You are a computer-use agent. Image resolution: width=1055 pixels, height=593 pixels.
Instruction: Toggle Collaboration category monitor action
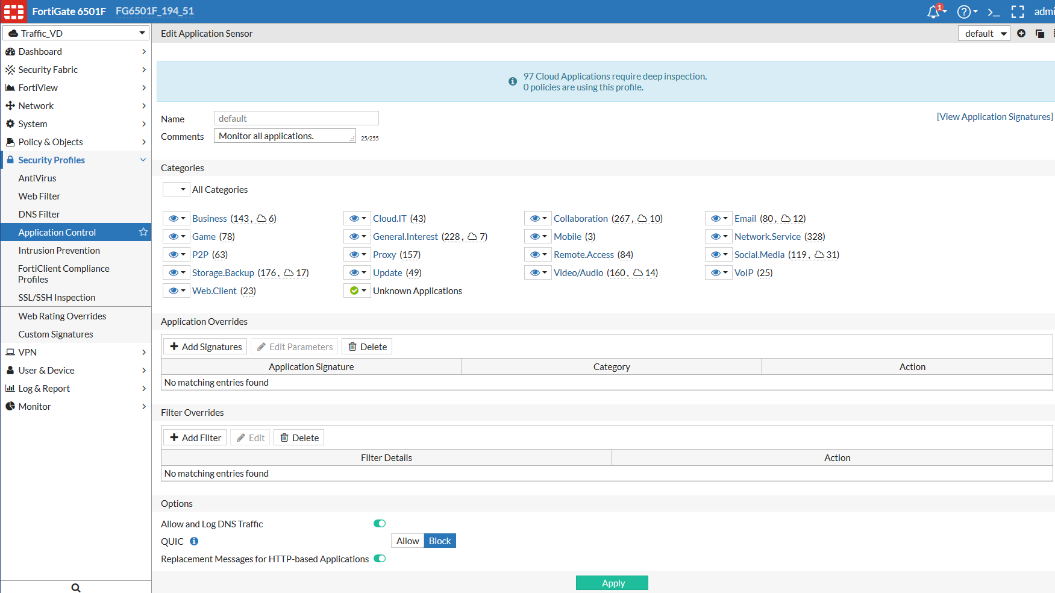[x=538, y=218]
